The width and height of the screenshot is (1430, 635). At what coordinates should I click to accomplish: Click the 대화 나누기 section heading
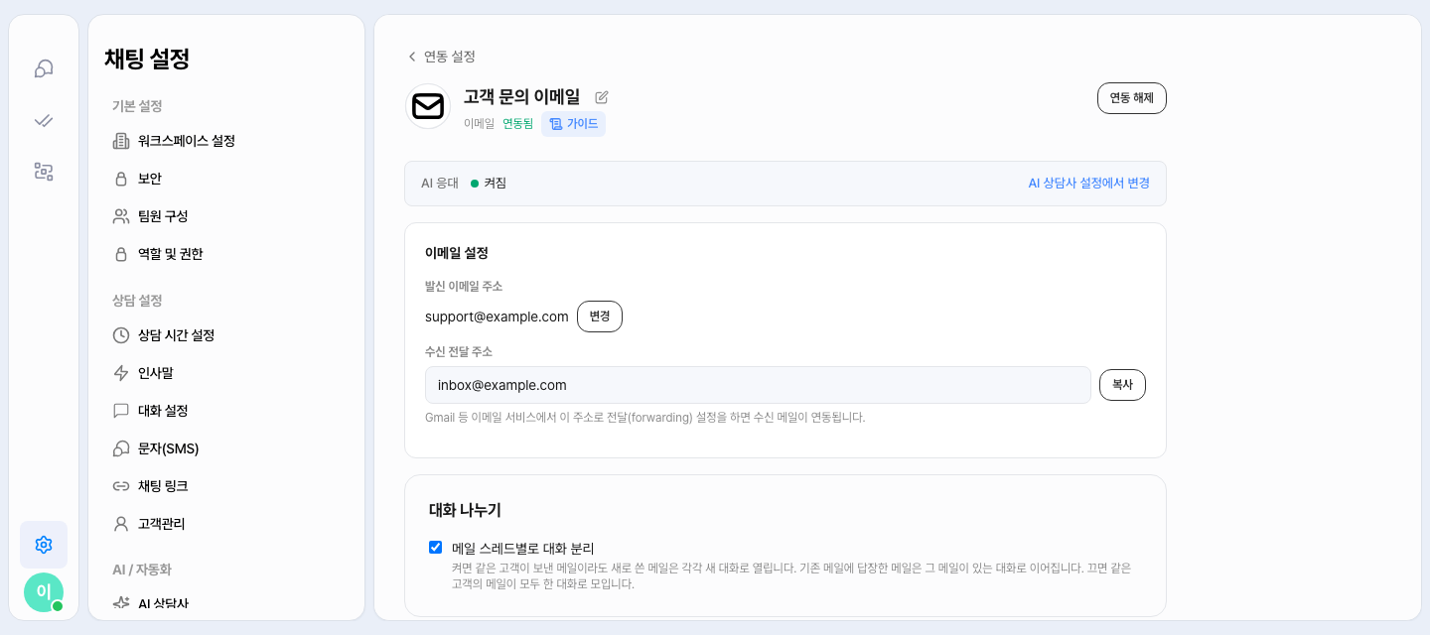(x=465, y=510)
